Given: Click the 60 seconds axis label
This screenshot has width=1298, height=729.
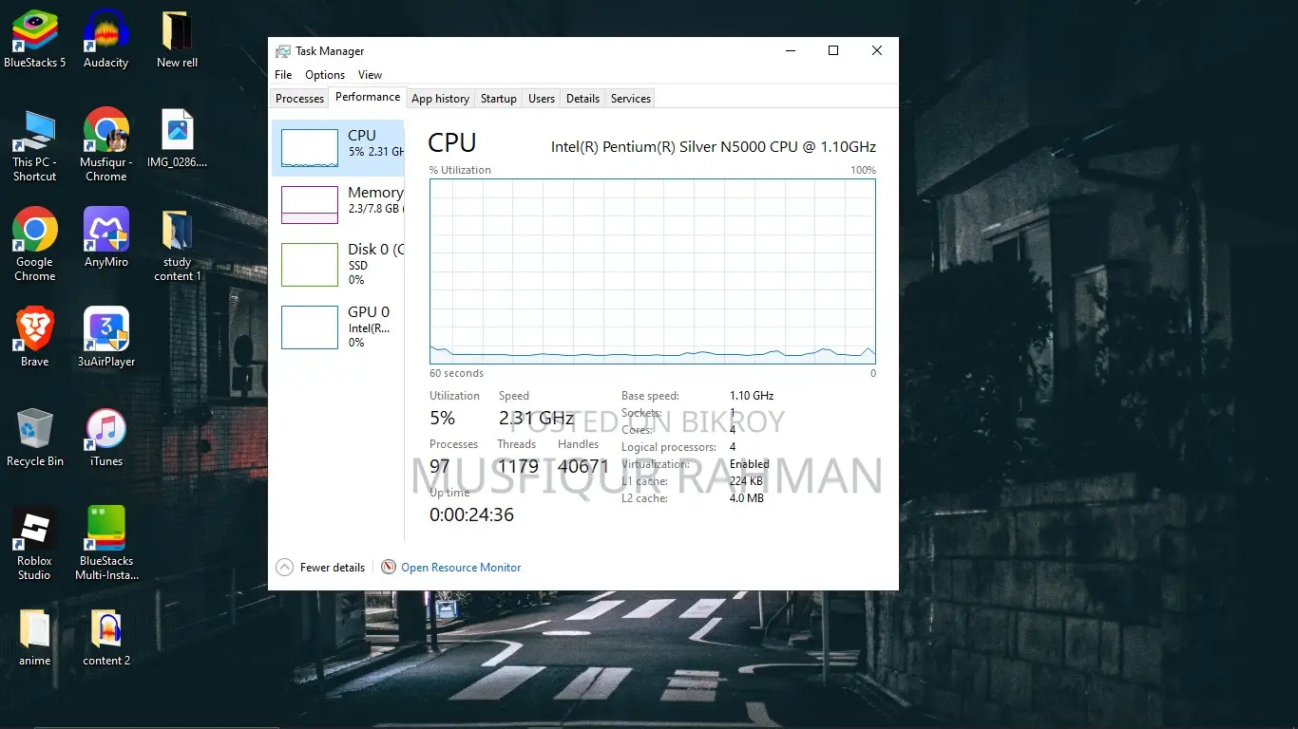Looking at the screenshot, I should [456, 373].
